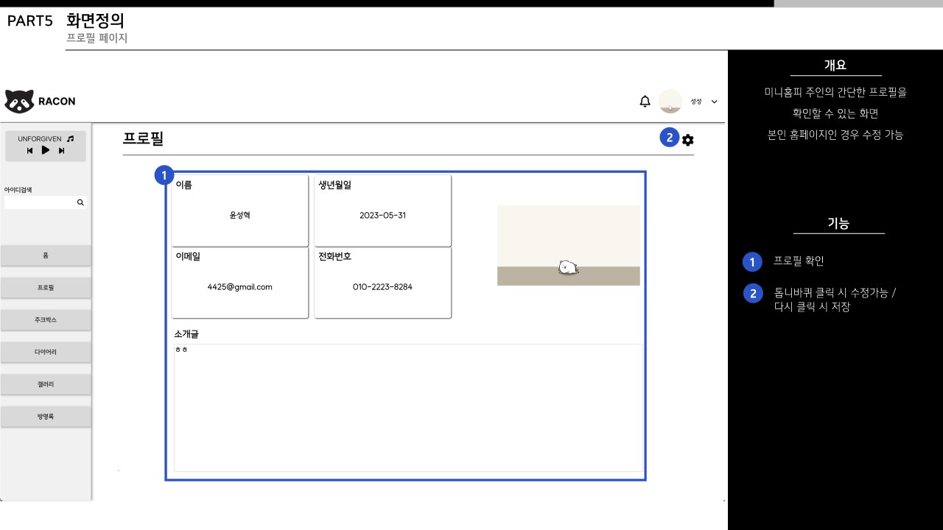The width and height of the screenshot is (943, 530).
Task: Open the 다이어리 menu
Action: [46, 352]
